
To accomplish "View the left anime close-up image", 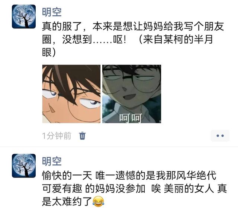I will 71,94.
